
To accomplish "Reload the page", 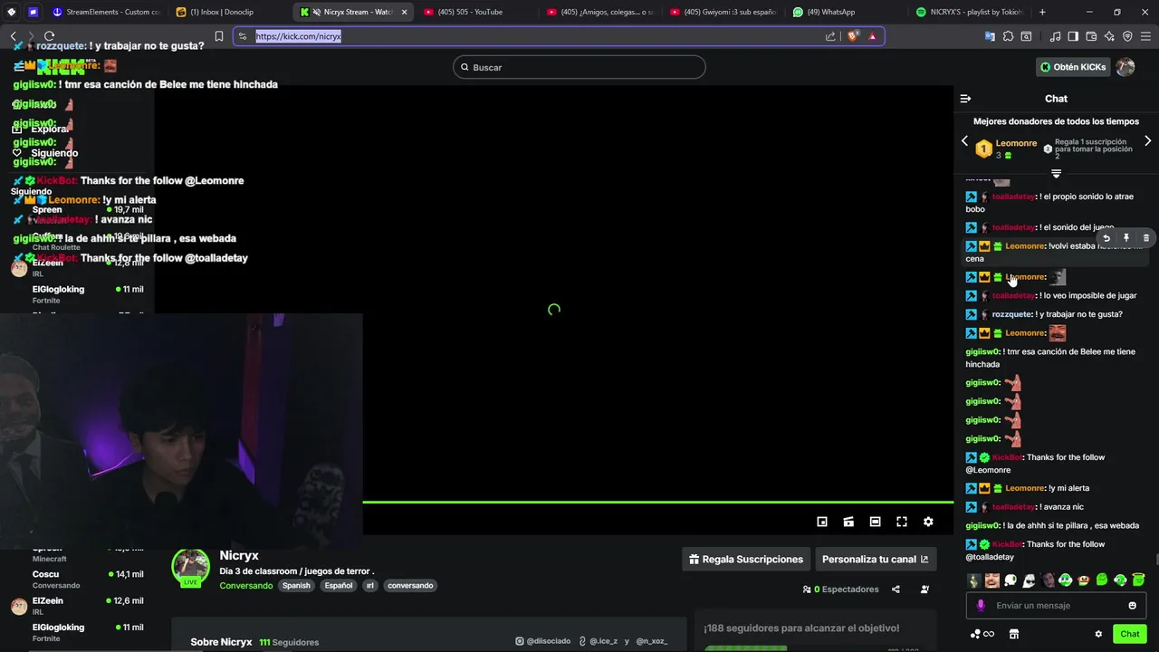I will tap(49, 36).
